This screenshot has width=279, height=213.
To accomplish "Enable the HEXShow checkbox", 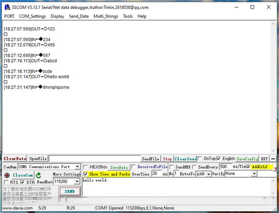I will [86, 167].
